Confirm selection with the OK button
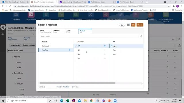 click(x=133, y=25)
